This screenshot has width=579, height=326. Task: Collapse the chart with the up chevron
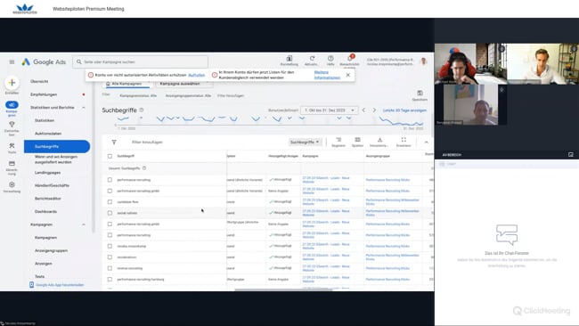426,143
